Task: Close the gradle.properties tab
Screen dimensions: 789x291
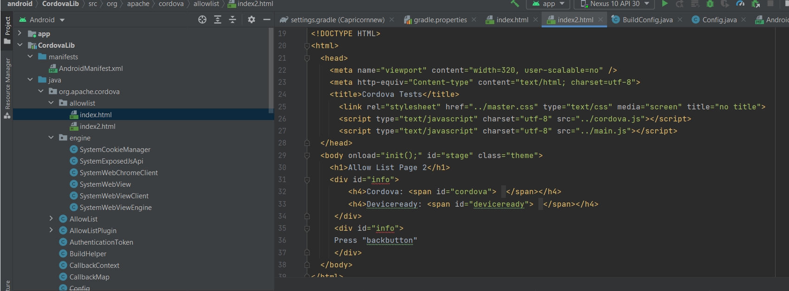Action: point(474,19)
